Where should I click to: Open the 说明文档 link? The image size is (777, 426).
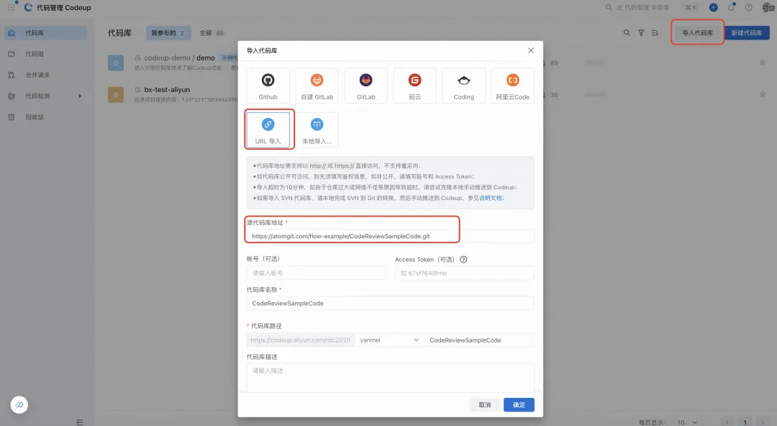tap(491, 198)
